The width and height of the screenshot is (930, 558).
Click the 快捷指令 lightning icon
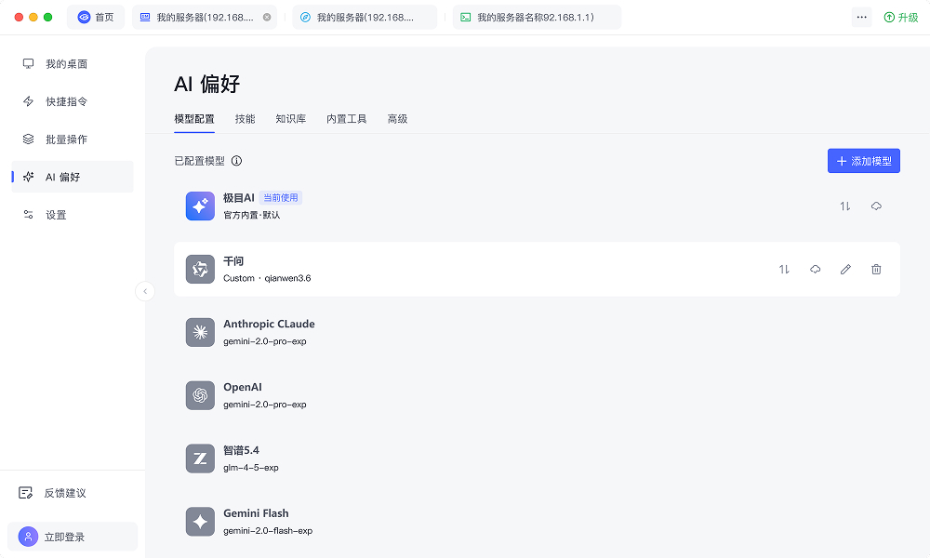tap(28, 101)
